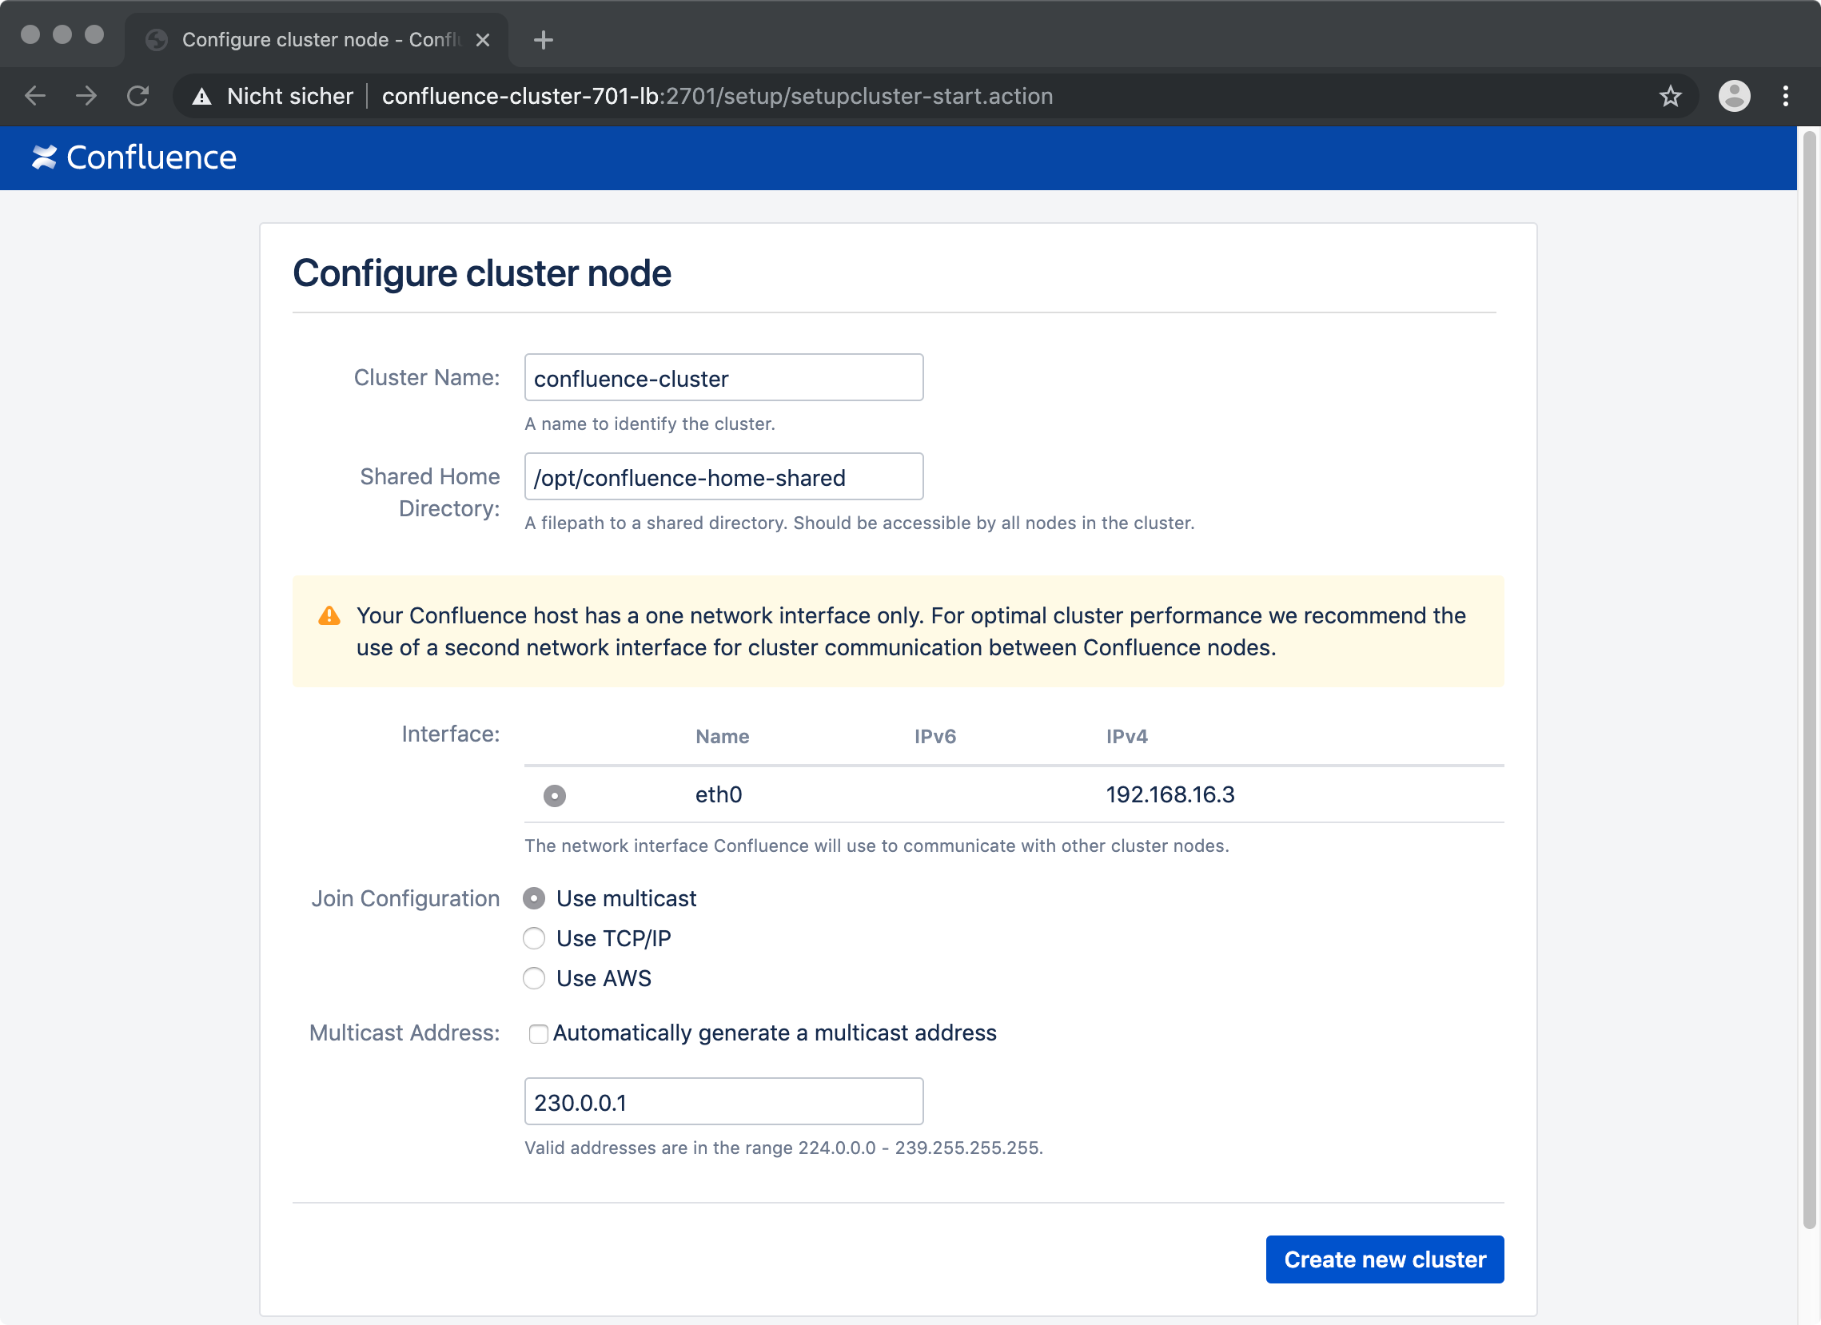Viewport: 1821px width, 1325px height.
Task: Click the Cluster Name input field
Action: pyautogui.click(x=723, y=377)
